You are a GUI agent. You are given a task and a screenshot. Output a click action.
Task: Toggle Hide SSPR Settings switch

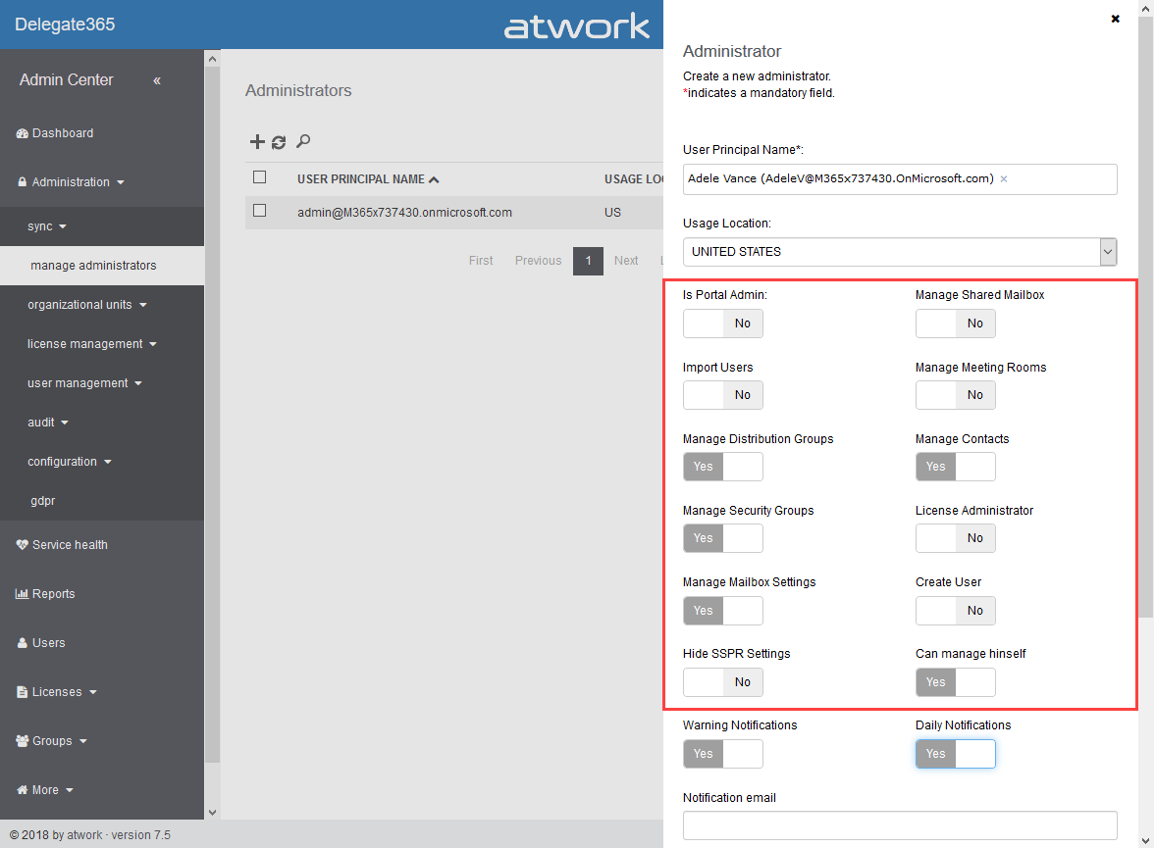coord(722,681)
